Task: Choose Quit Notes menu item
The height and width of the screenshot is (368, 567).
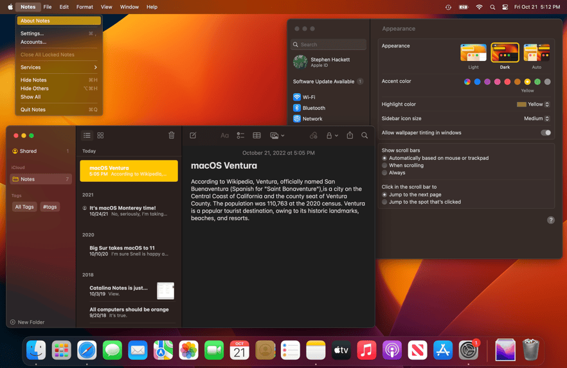Action: 59,109
